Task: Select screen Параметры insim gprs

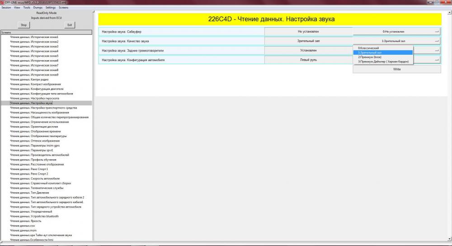Action: pyautogui.click(x=35, y=145)
